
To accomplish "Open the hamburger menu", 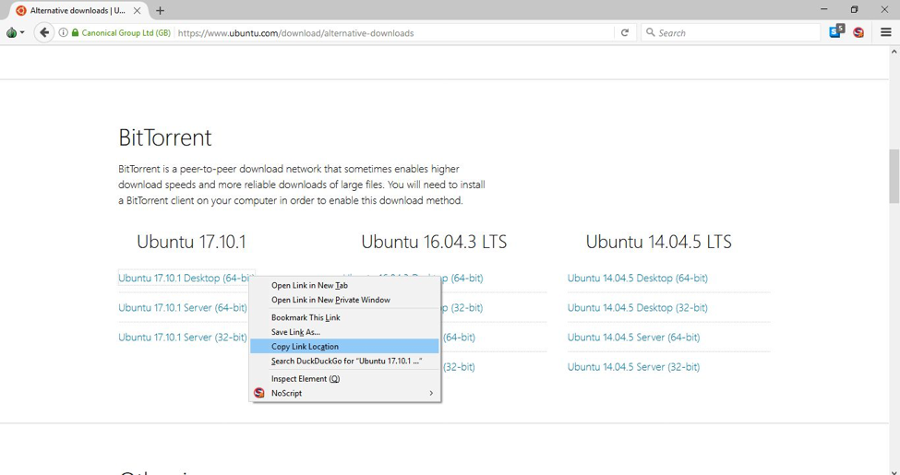I will [x=885, y=32].
